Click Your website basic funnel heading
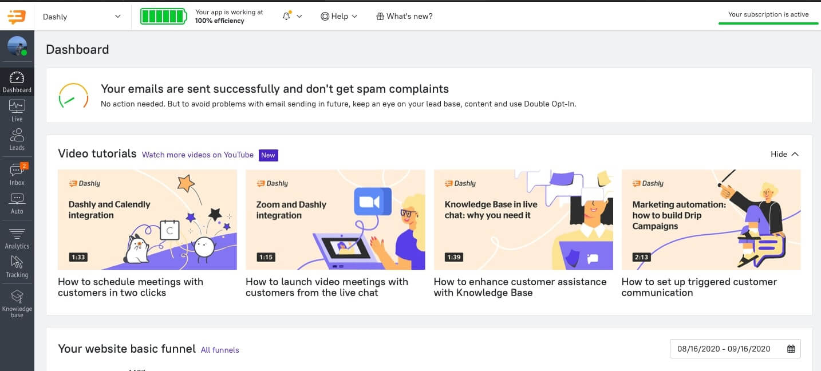Screen dimensions: 821x371 coord(127,349)
